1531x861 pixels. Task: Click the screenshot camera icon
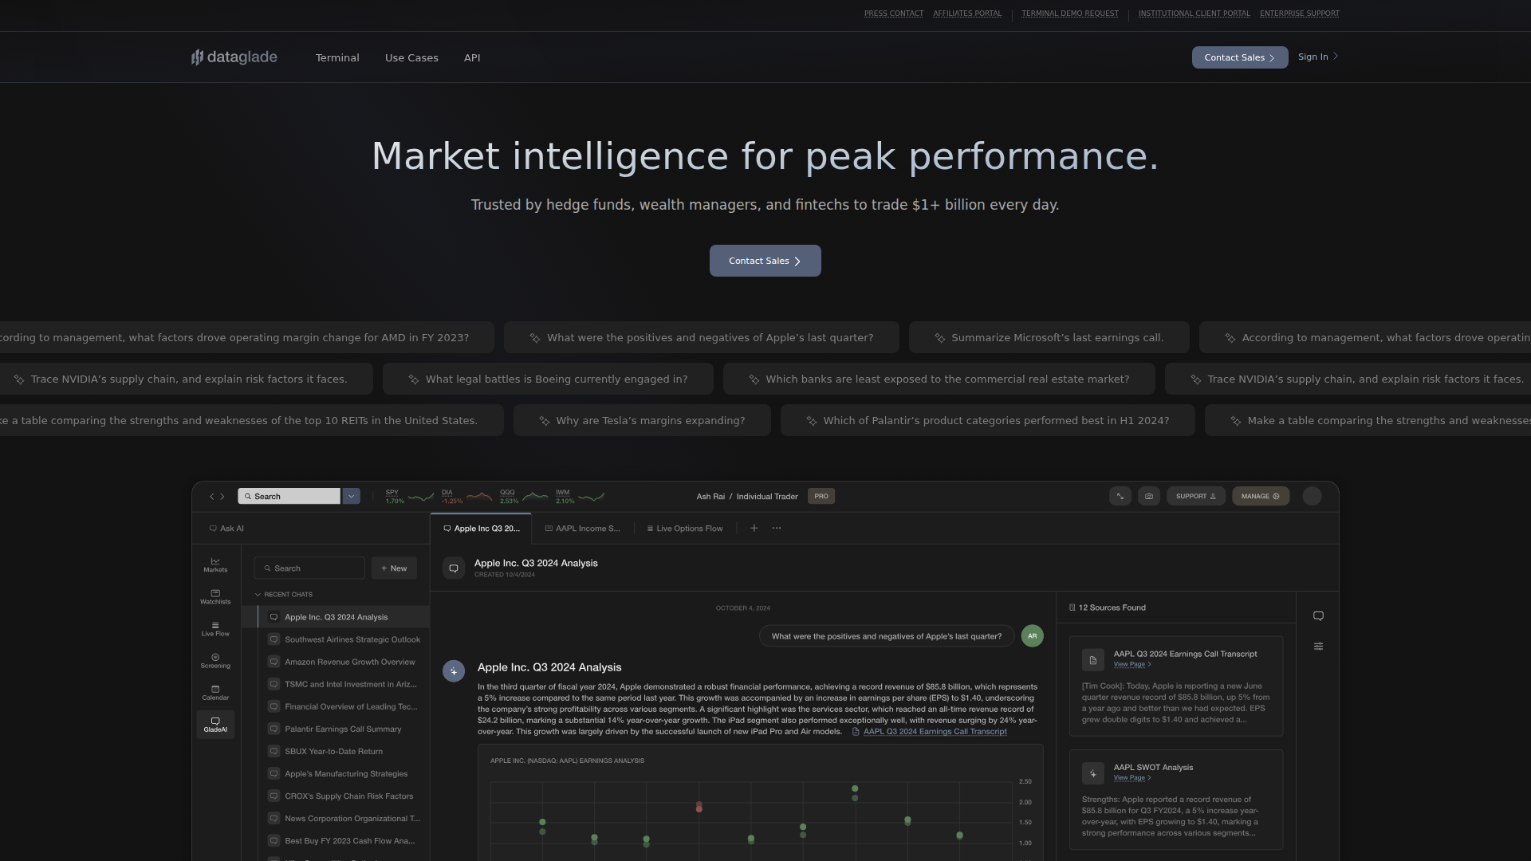pyautogui.click(x=1149, y=496)
